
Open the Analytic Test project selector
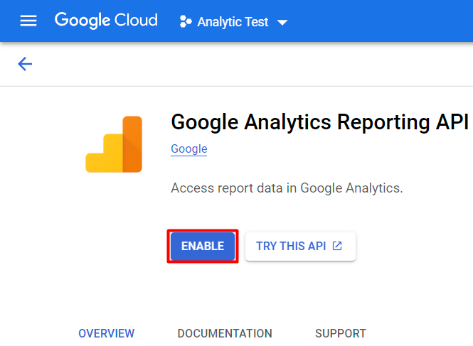coord(233,22)
